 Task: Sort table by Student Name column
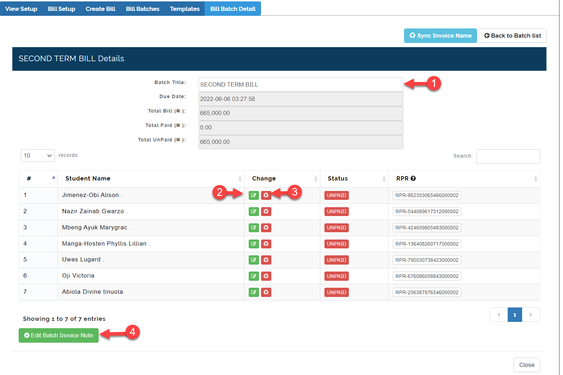click(151, 179)
